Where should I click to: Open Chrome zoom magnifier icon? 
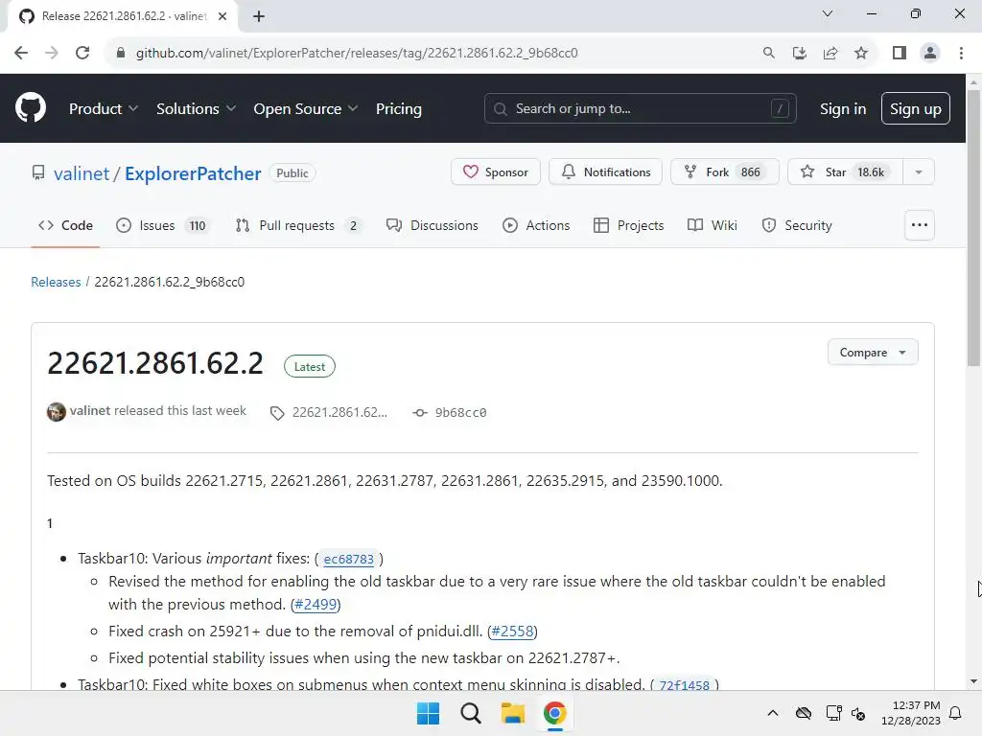768,53
